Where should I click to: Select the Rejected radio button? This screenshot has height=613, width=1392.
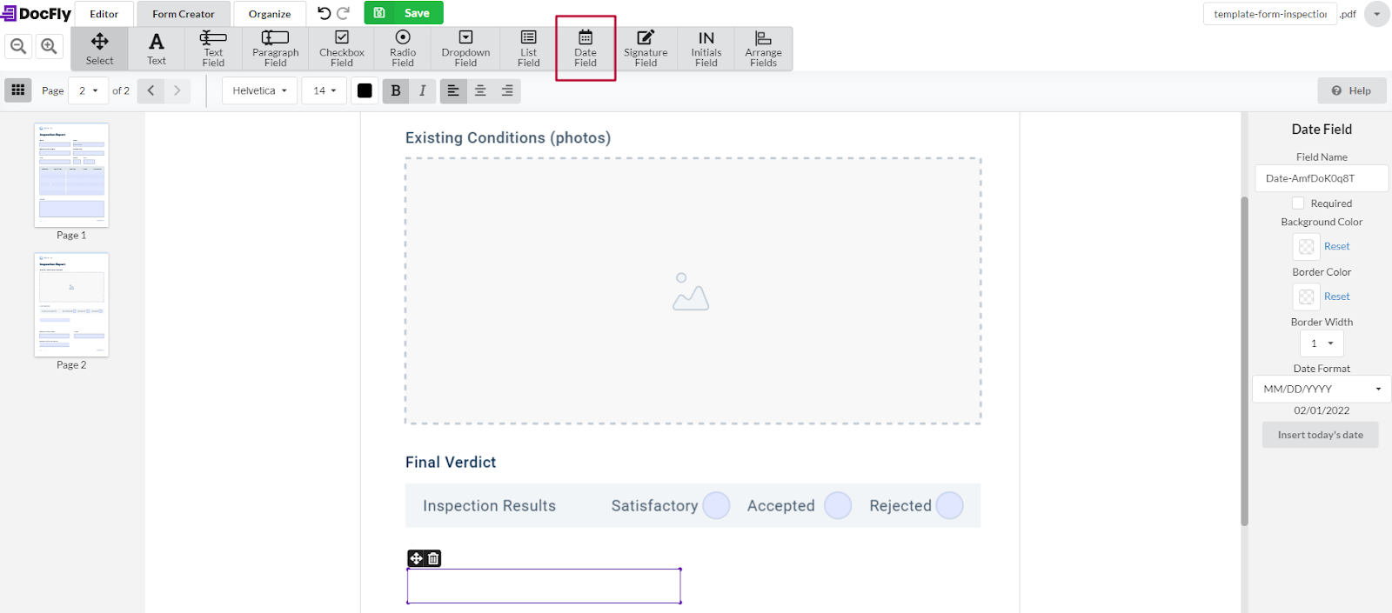point(949,505)
